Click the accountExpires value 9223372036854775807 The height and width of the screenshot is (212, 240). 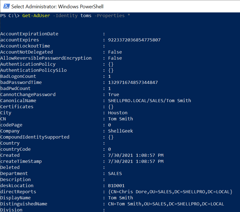134,40
